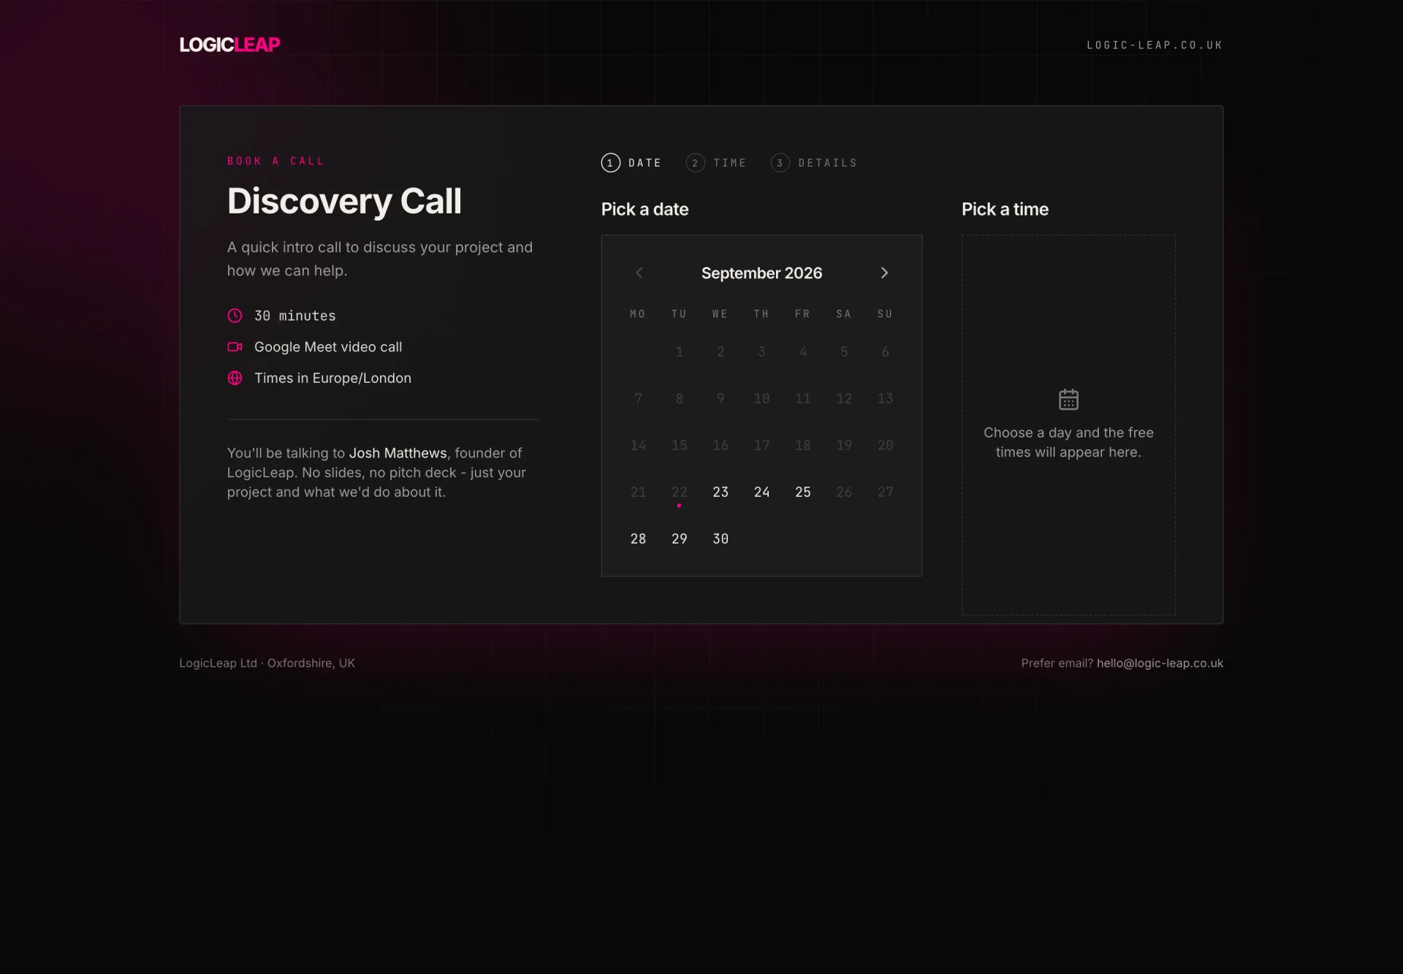Open hello@logic-leap.co.uk email link

[x=1160, y=663]
